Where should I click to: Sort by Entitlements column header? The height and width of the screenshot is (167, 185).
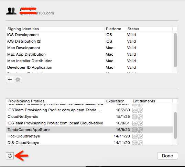pyautogui.click(x=152, y=101)
